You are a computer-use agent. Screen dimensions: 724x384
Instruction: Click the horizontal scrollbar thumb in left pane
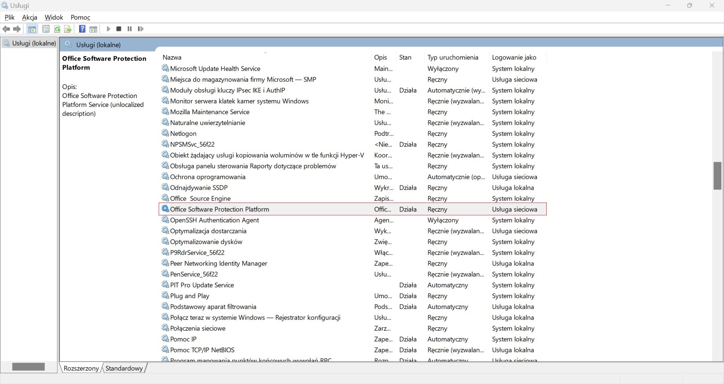point(28,367)
